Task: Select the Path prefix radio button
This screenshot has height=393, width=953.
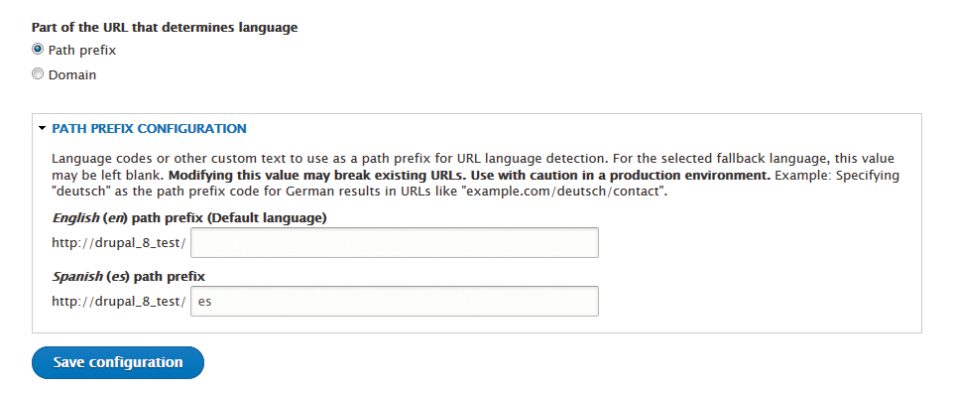Action: point(38,50)
